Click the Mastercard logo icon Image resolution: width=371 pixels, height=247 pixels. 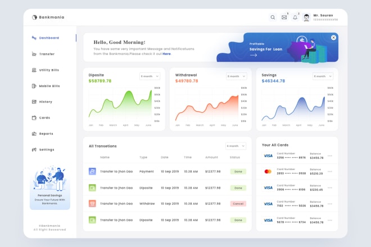[268, 172]
